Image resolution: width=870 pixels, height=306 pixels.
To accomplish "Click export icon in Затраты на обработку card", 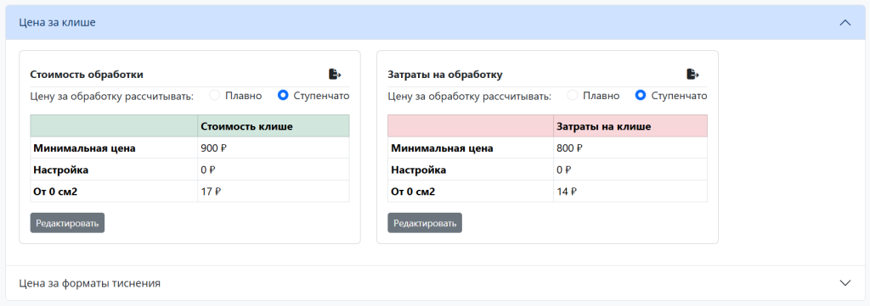I will coord(693,74).
